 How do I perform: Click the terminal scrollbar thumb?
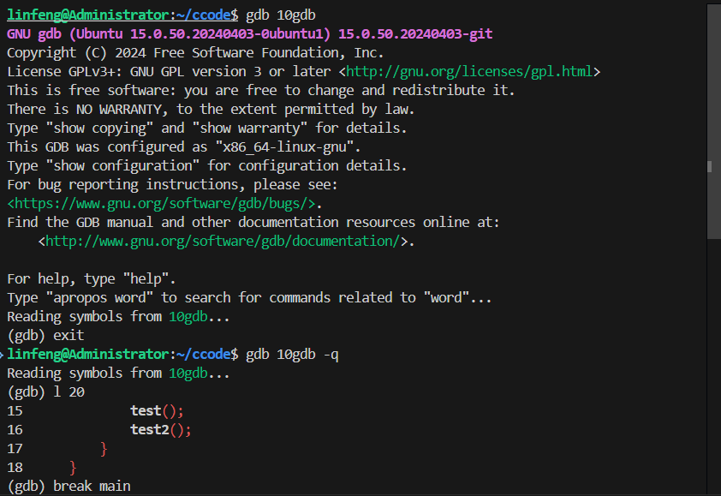tap(713, 122)
